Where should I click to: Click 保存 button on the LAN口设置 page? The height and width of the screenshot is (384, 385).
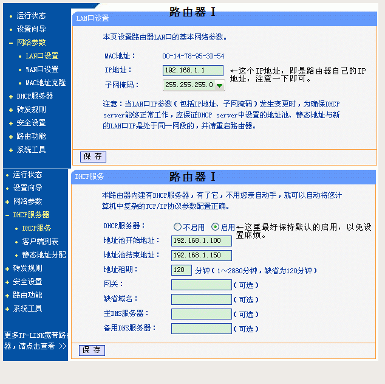coord(93,156)
